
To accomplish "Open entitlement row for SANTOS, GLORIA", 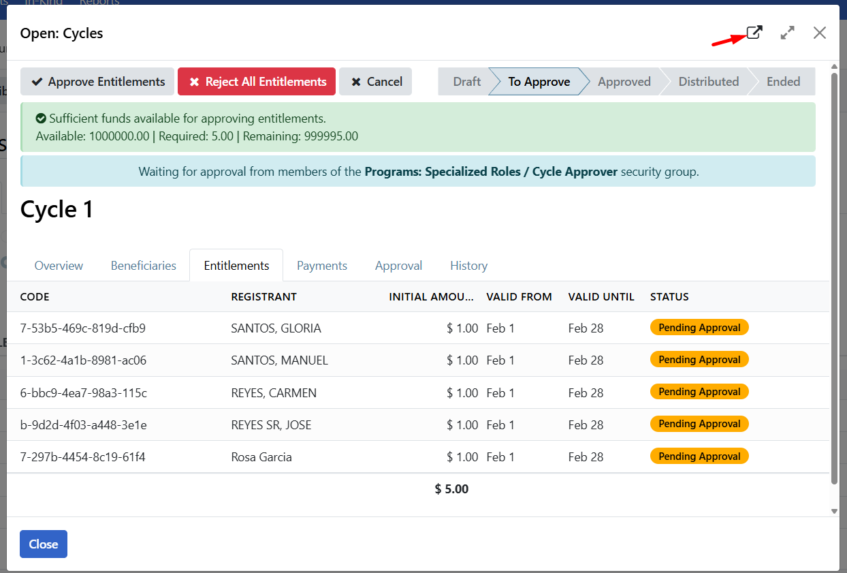I will pos(276,328).
